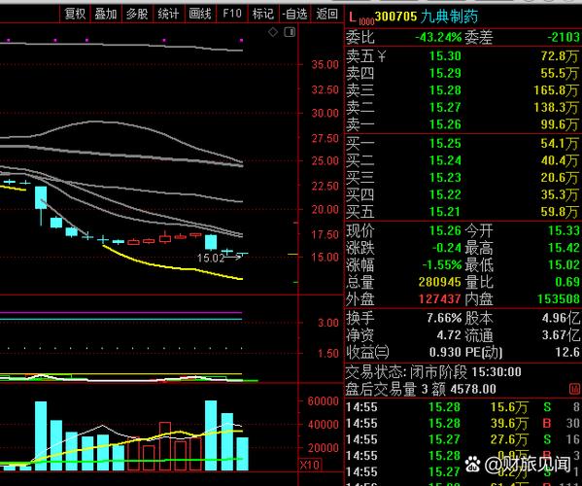This screenshot has width=582, height=486.
Task: Open the 复权 toolbar option
Action: click(75, 14)
